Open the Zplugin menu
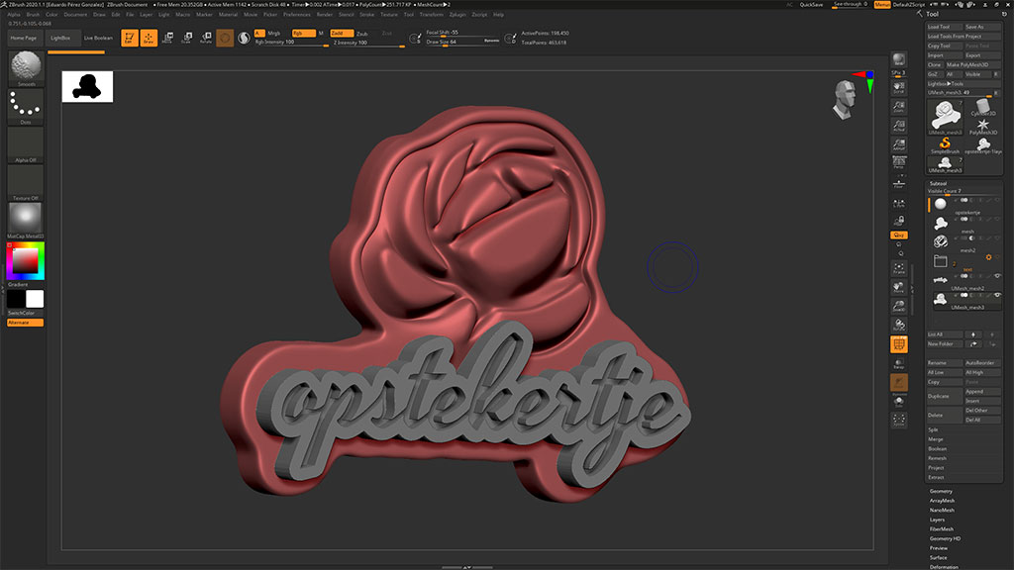1014x570 pixels. pyautogui.click(x=457, y=14)
